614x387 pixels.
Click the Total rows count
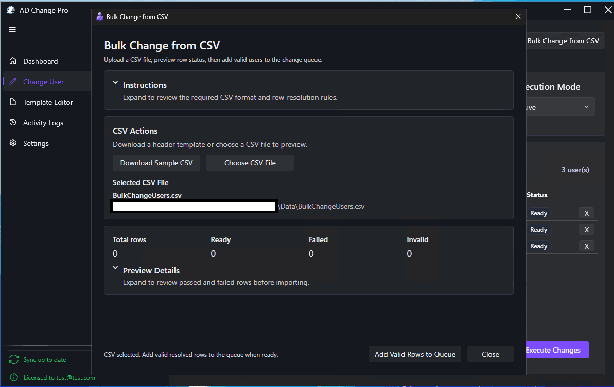[115, 254]
